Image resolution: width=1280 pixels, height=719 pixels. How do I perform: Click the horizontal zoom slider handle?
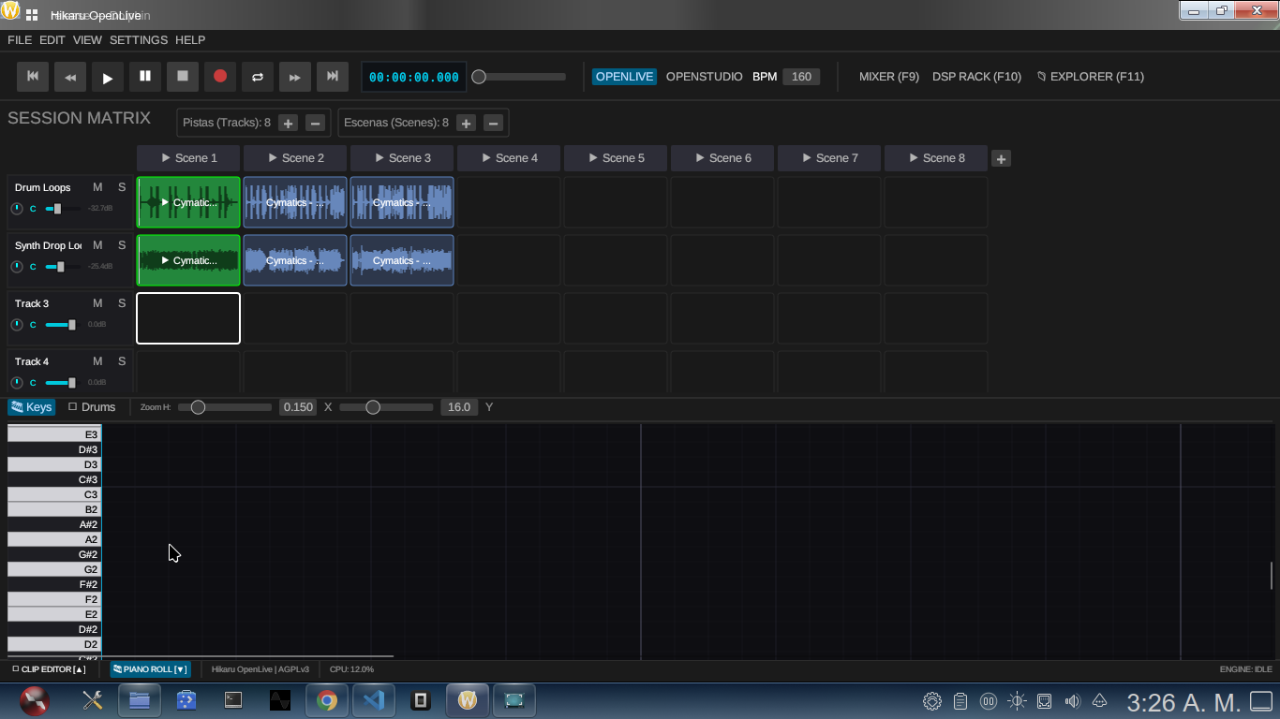pos(198,407)
